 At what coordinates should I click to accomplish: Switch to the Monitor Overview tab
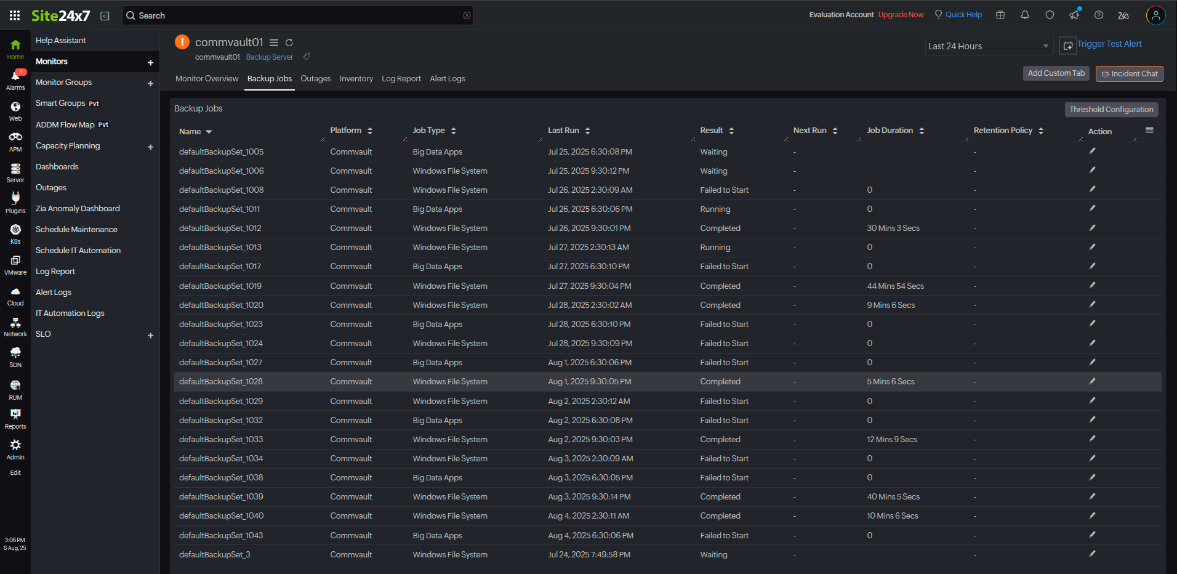click(x=207, y=79)
